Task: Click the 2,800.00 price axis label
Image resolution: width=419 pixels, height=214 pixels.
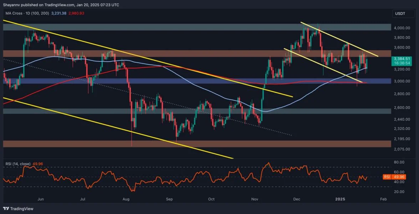Action: pyautogui.click(x=402, y=94)
